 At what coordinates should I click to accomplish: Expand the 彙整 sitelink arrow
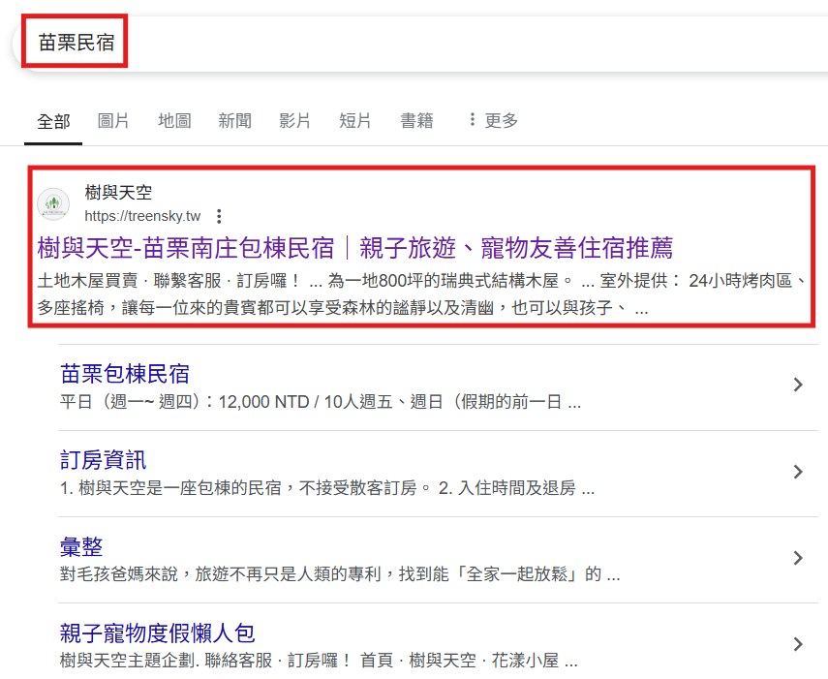(798, 558)
